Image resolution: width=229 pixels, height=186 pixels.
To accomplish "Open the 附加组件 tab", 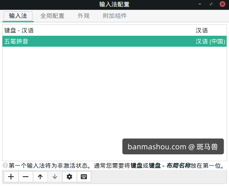I will click(114, 16).
